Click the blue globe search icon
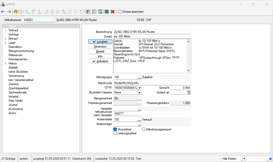273x162 pixels. point(270,159)
